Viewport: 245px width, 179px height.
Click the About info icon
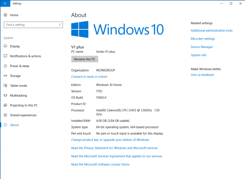click(x=5, y=125)
